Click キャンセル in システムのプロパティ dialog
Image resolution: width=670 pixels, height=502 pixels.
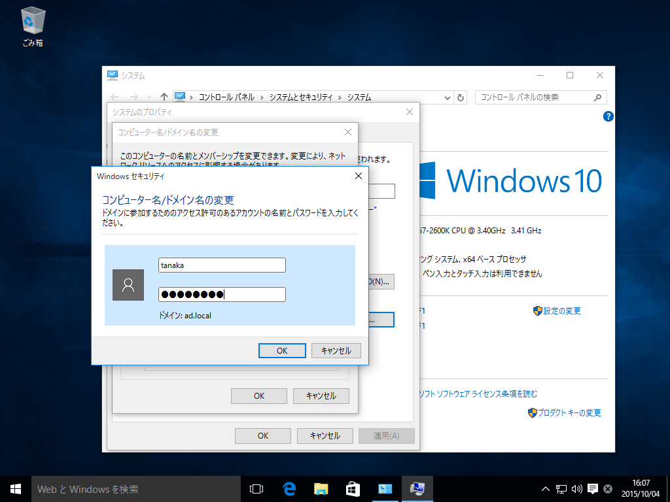(x=325, y=436)
